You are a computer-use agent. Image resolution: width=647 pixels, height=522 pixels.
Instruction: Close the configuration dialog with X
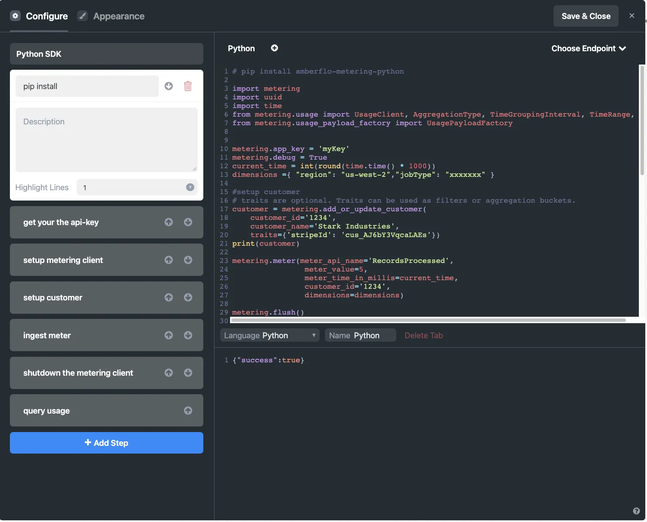[632, 16]
